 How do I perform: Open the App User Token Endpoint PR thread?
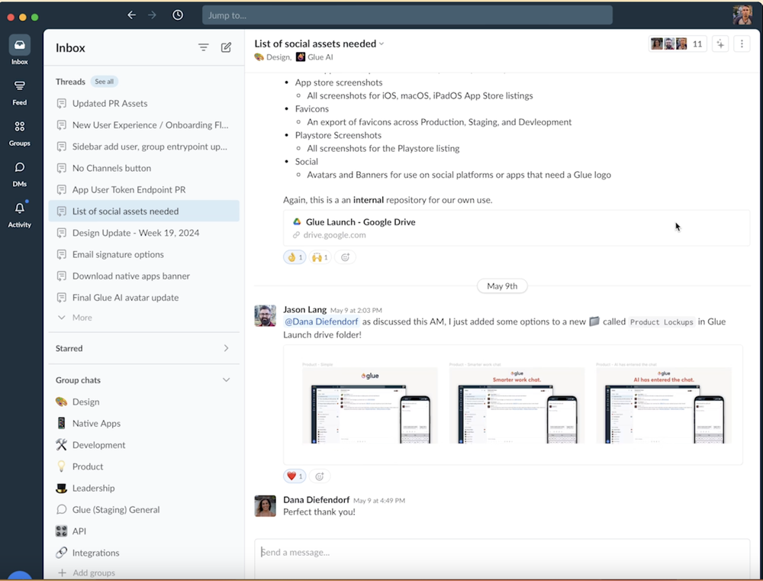(144, 189)
